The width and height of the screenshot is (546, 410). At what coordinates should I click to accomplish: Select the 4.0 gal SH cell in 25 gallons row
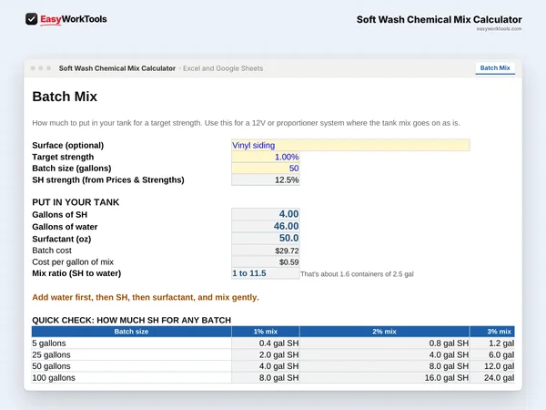click(384, 354)
